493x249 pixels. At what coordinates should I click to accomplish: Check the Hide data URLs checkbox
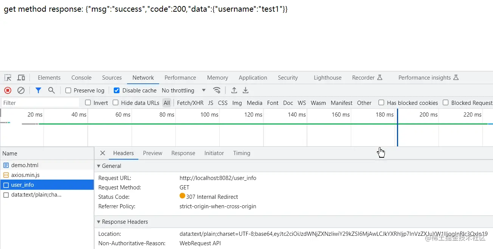point(116,103)
